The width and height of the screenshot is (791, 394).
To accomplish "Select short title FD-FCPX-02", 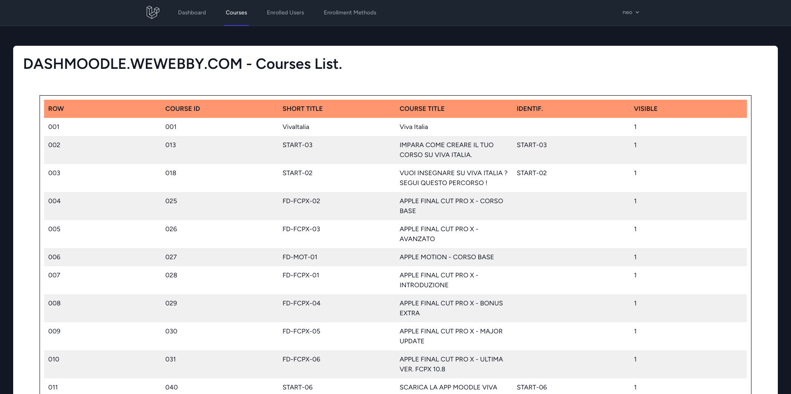I will coord(301,201).
